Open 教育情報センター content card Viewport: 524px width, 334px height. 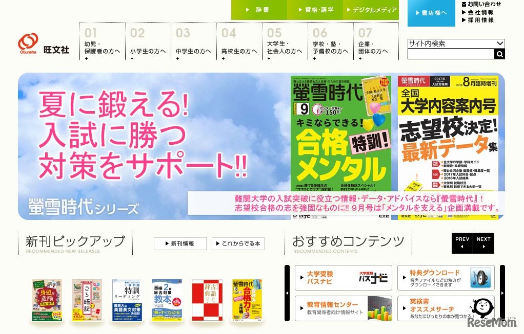pyautogui.click(x=343, y=308)
